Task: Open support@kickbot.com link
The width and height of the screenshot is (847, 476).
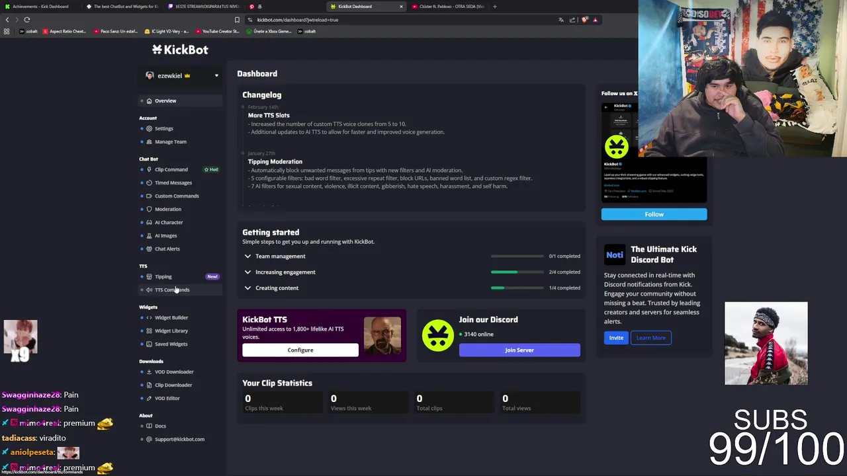Action: pyautogui.click(x=179, y=440)
